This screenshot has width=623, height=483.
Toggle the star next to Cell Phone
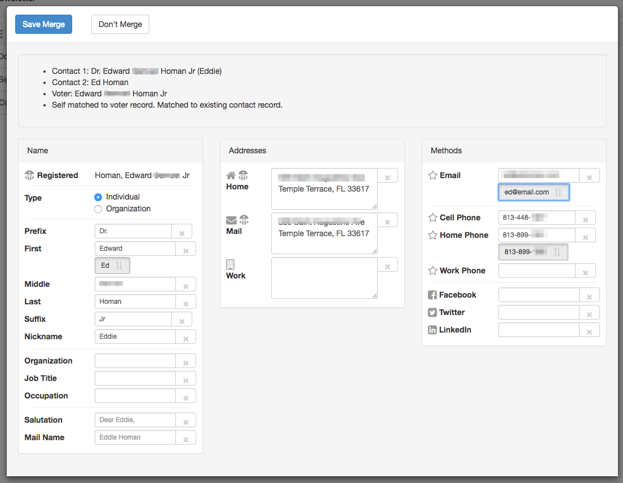coord(432,217)
